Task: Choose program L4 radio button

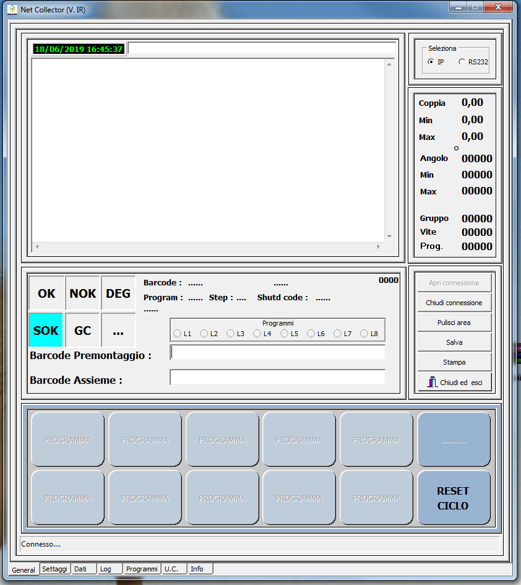Action: pyautogui.click(x=257, y=333)
